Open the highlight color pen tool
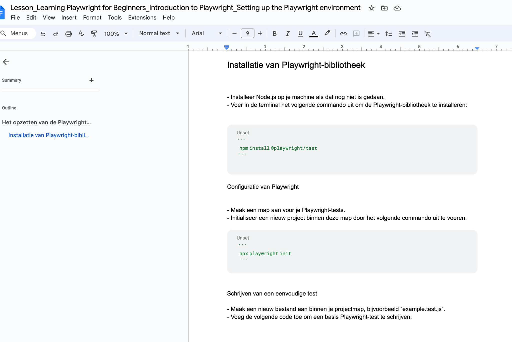This screenshot has width=512, height=342. point(327,33)
